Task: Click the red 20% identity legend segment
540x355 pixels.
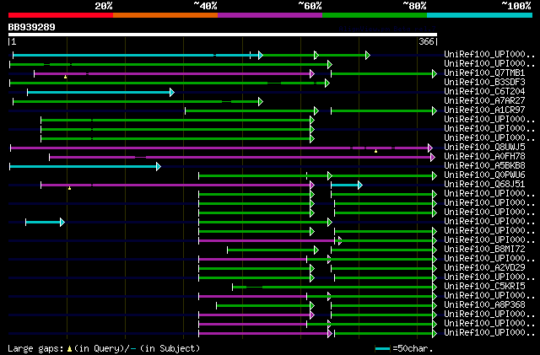Action: pos(61,15)
